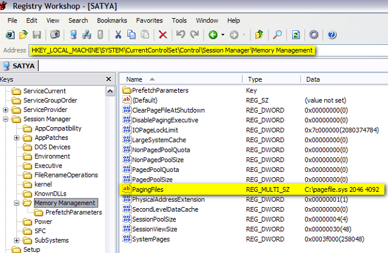Click the Keys tree scroll-up arrow

(x=110, y=91)
